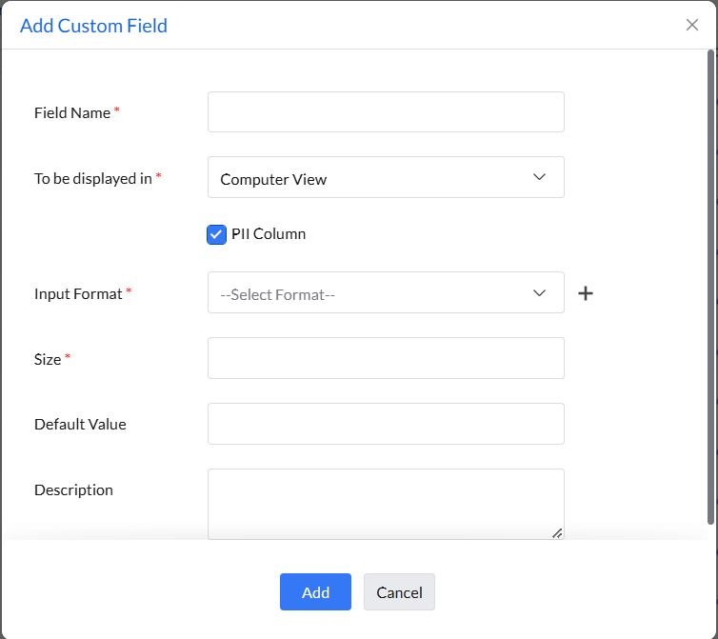Click the Description box resize handle
The image size is (718, 639).
tap(557, 533)
